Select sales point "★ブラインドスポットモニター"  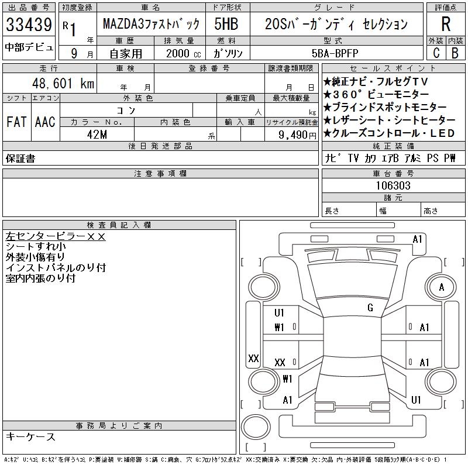pos(385,107)
